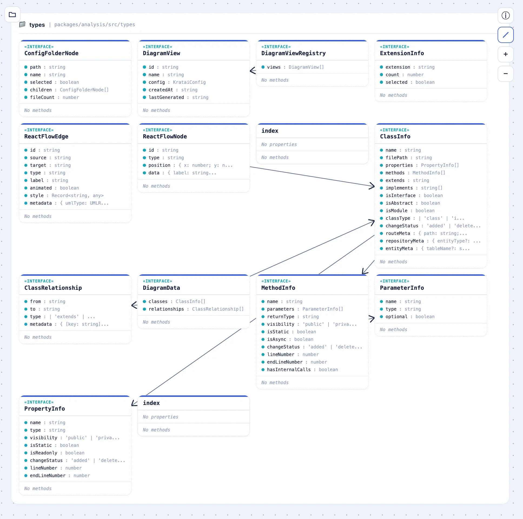Viewport: 523px width, 519px height.
Task: Select the DiagramData interface title
Action: coord(161,288)
